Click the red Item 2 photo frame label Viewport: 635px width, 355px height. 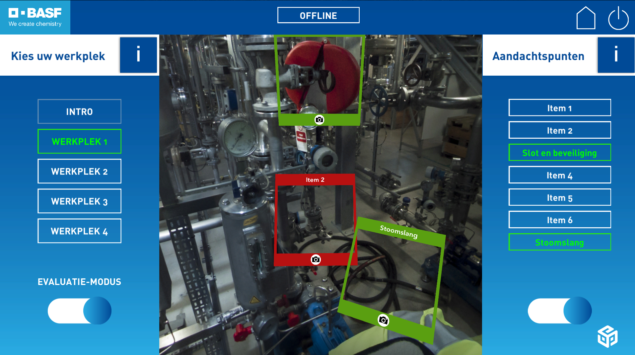pos(315,180)
